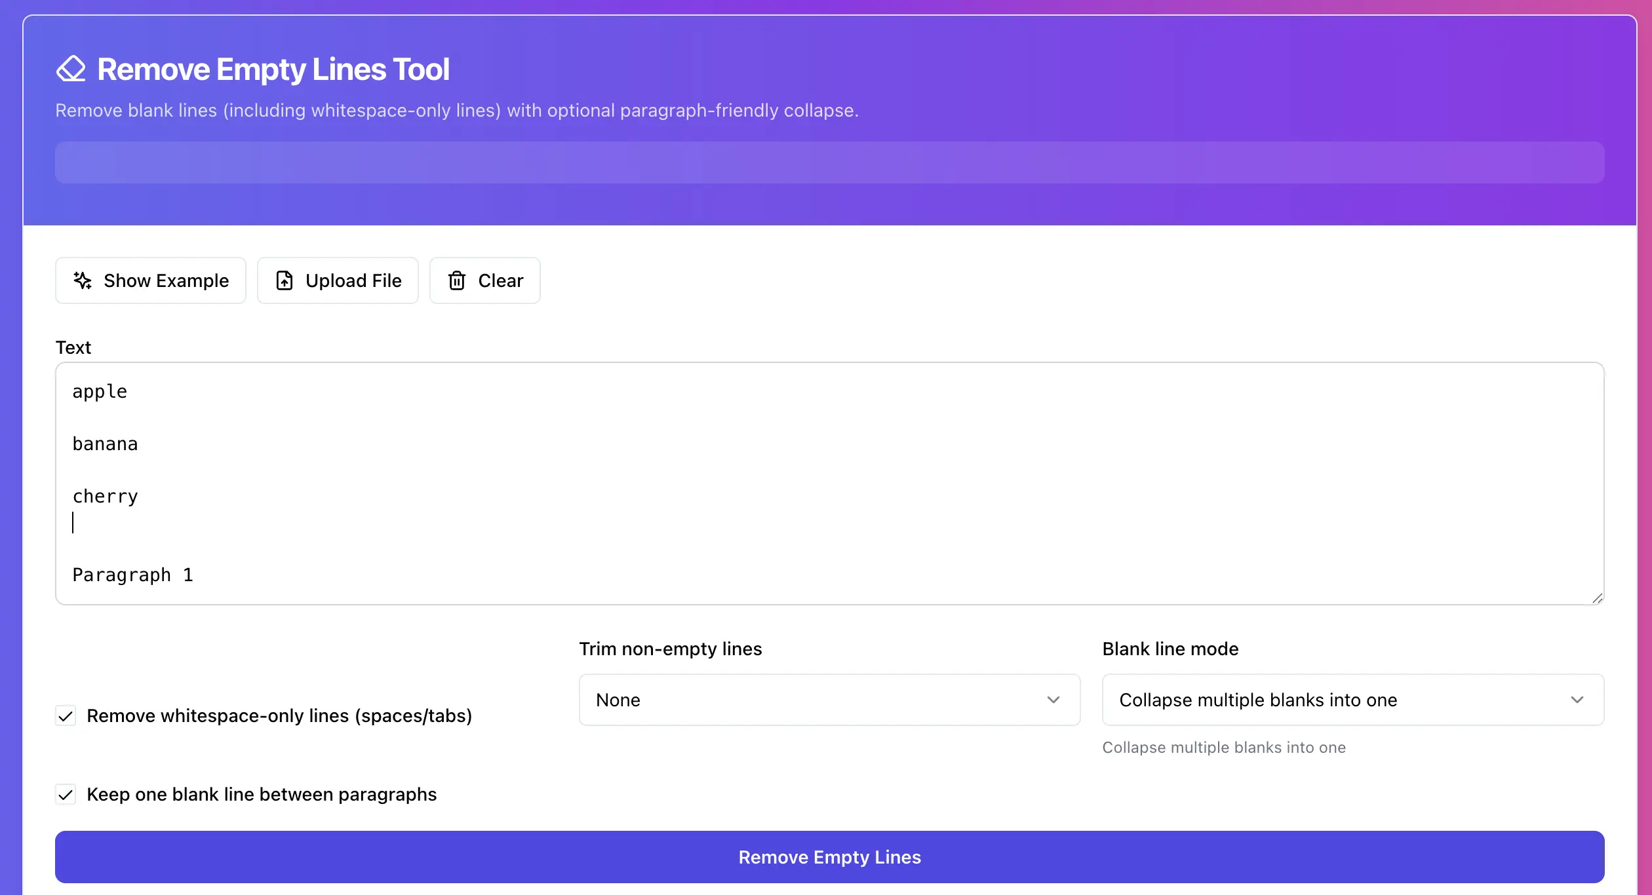This screenshot has width=1652, height=895.
Task: Run the Remove Empty Lines button
Action: [829, 857]
